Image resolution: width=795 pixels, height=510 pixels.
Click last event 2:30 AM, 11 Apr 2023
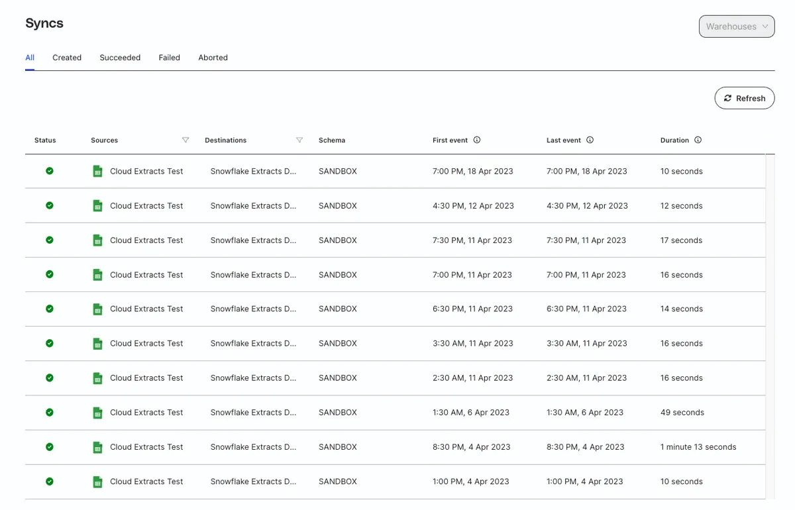[586, 378]
